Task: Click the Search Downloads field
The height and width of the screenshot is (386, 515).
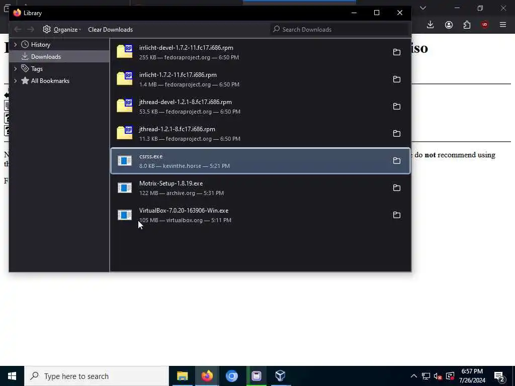Action: pos(340,30)
